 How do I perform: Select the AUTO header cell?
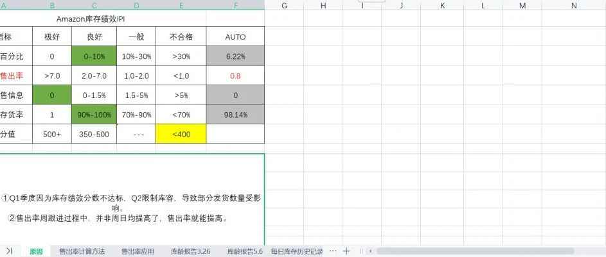[235, 37]
